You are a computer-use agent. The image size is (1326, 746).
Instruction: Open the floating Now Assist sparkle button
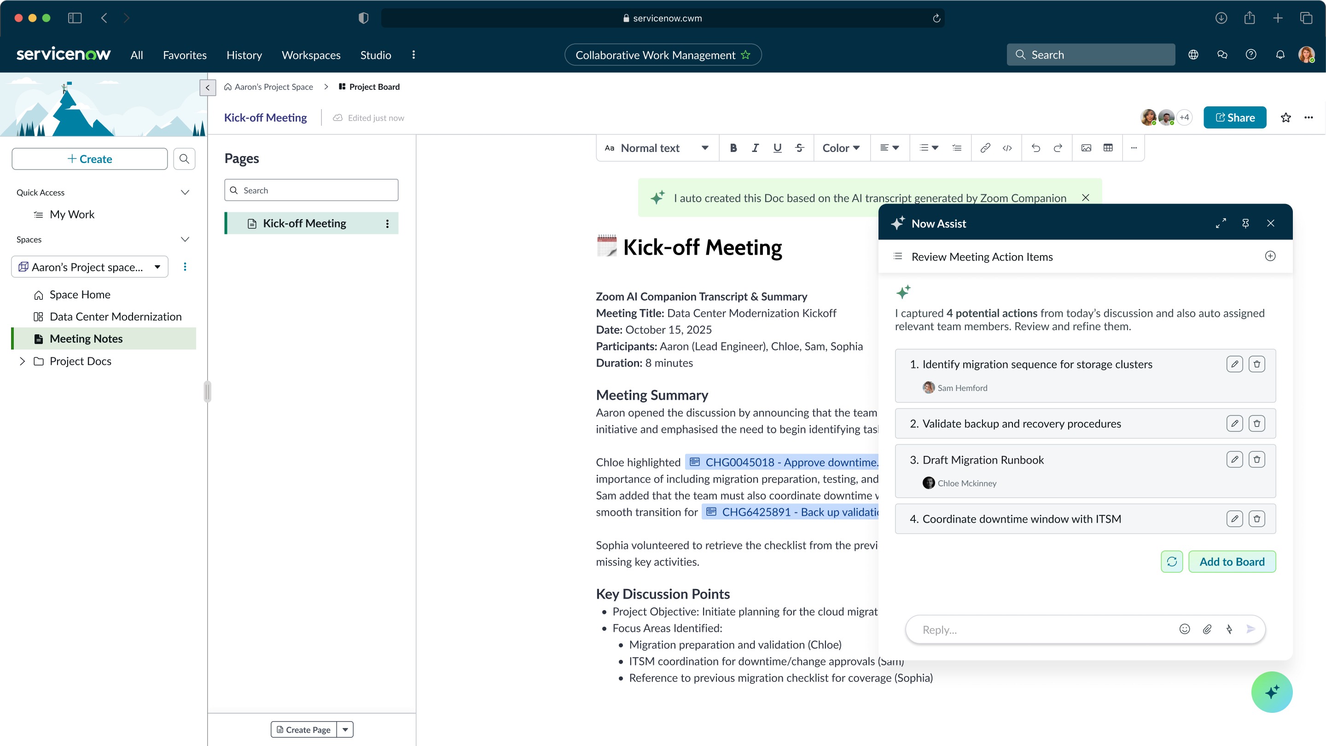click(x=1272, y=693)
